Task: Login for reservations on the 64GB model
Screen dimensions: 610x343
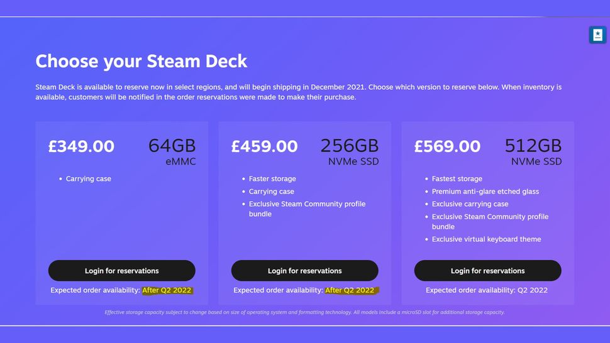Action: pos(121,271)
